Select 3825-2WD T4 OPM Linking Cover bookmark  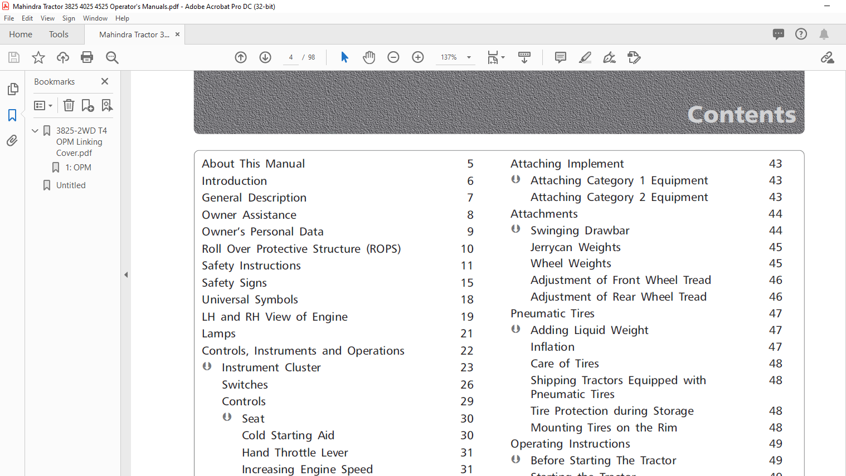81,142
